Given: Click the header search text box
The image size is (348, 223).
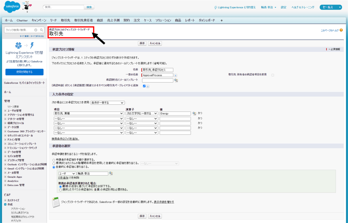Looking at the screenshot, I should (64, 7).
